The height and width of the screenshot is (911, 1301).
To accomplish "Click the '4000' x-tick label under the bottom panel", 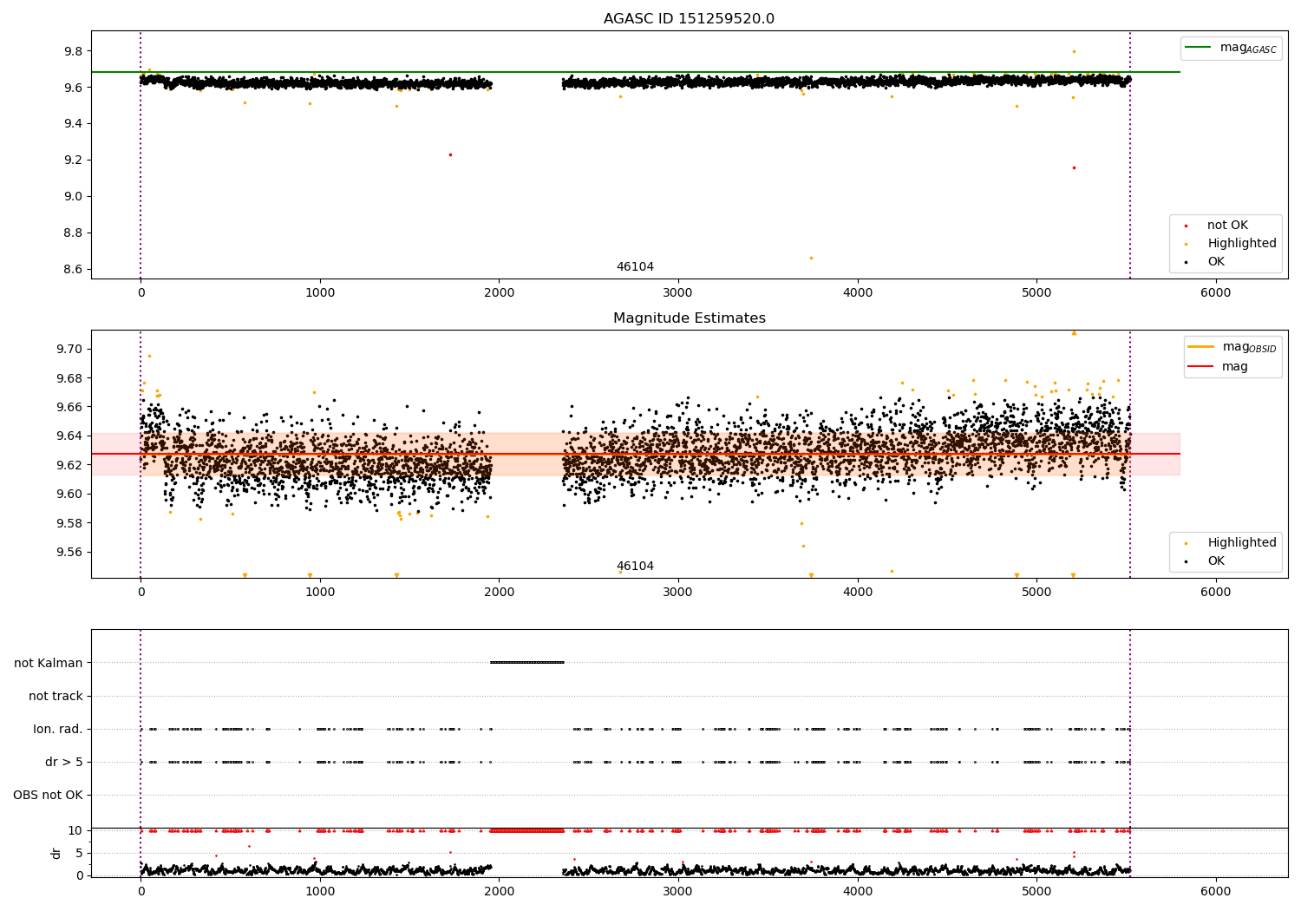I will [858, 892].
